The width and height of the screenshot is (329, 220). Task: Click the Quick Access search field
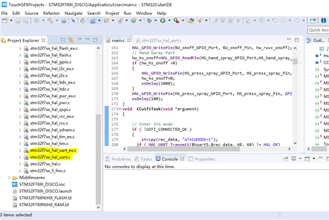coord(318,30)
